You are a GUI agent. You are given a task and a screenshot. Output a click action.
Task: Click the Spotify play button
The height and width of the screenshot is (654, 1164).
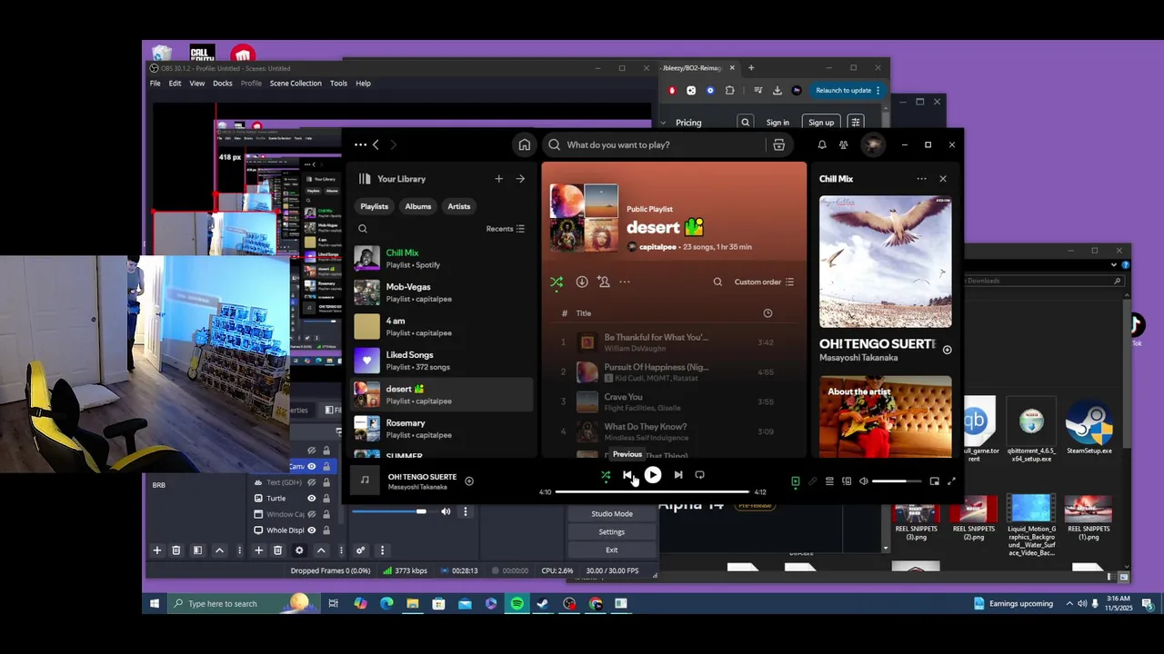tap(652, 474)
